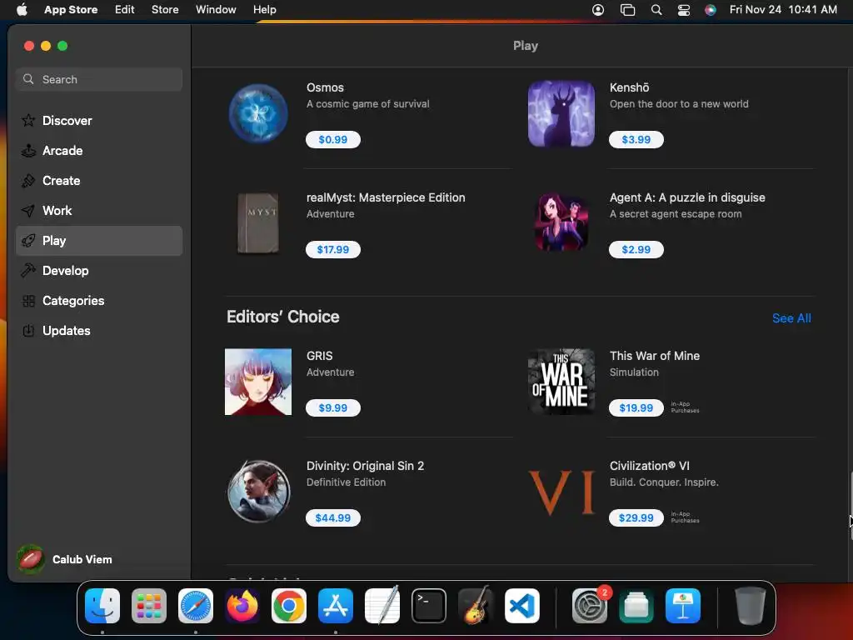Launch Safari from the Dock
The width and height of the screenshot is (853, 640).
coord(196,606)
